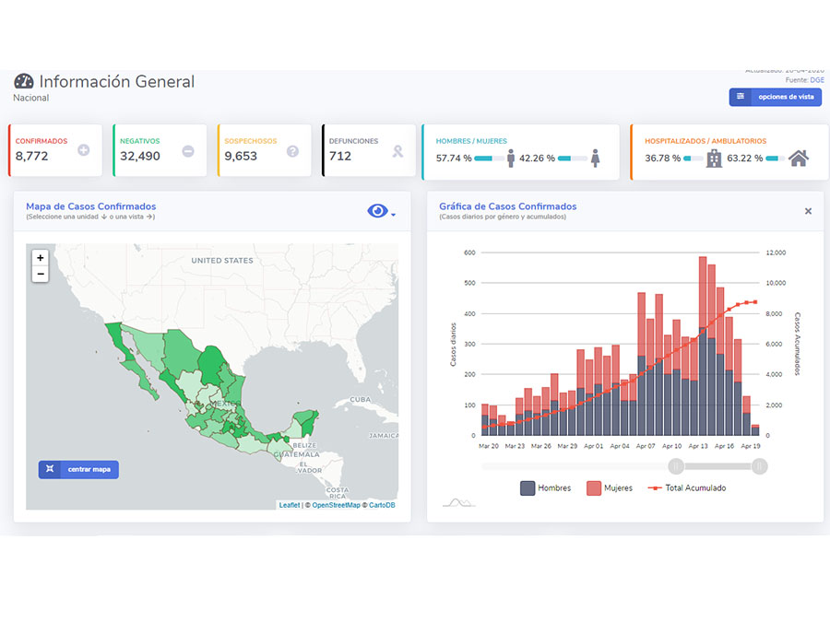Click the question mark icon in Sospechosos card
The height and width of the screenshot is (622, 830).
click(293, 150)
